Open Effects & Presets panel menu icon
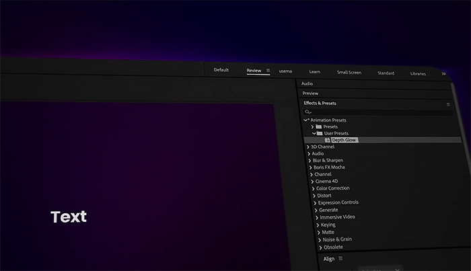The width and height of the screenshot is (471, 271). [x=448, y=104]
